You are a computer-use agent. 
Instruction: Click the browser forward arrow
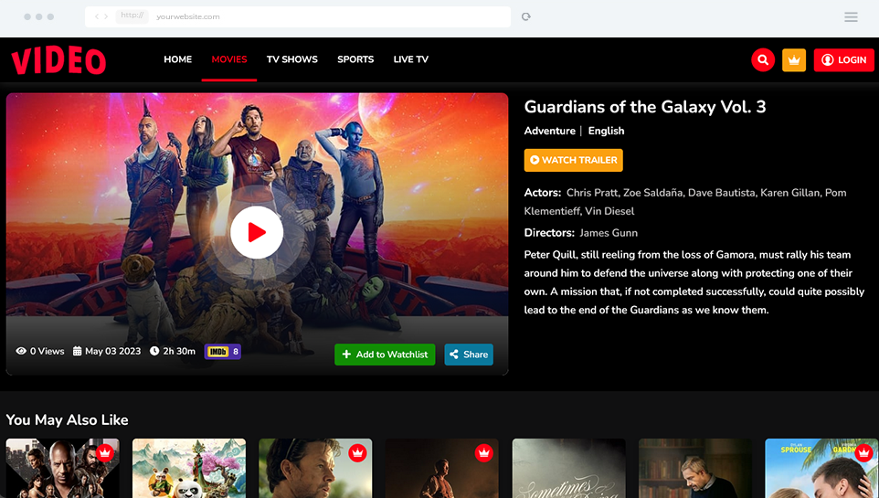(106, 16)
